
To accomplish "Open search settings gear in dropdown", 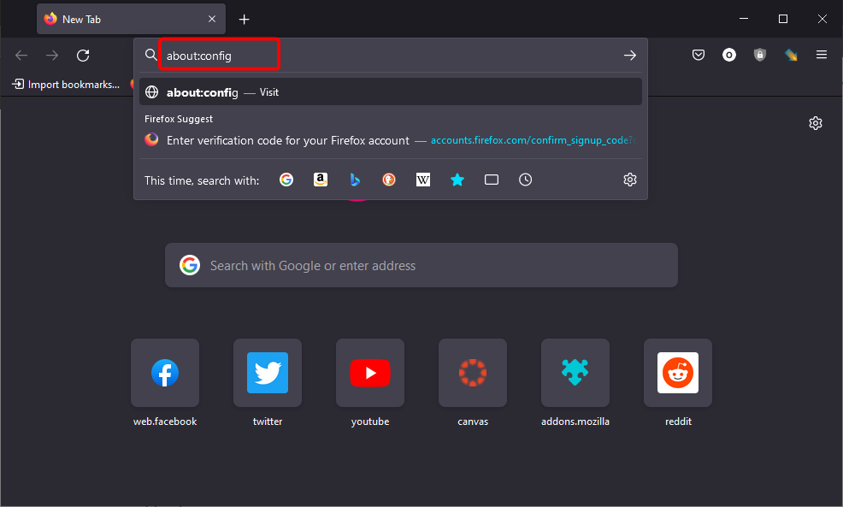I will click(630, 180).
